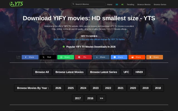
Task: Click the Popular YIFY TV Movies Downloads heading
Action: pos(91,47)
